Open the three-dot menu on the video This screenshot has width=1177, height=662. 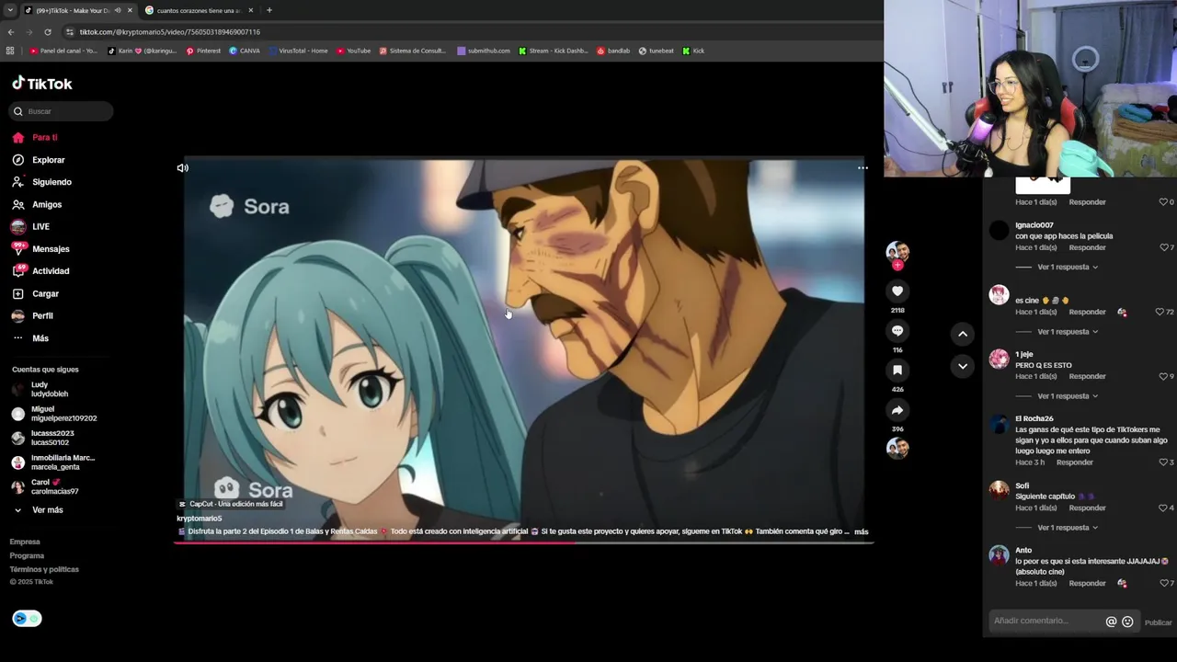tap(863, 168)
